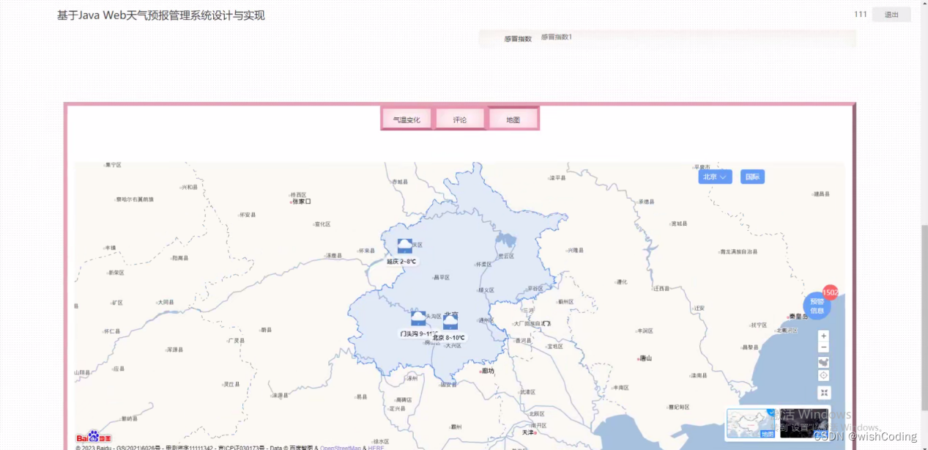Screen dimensions: 928x450
Task: Click the China map overview icon
Action: [824, 363]
